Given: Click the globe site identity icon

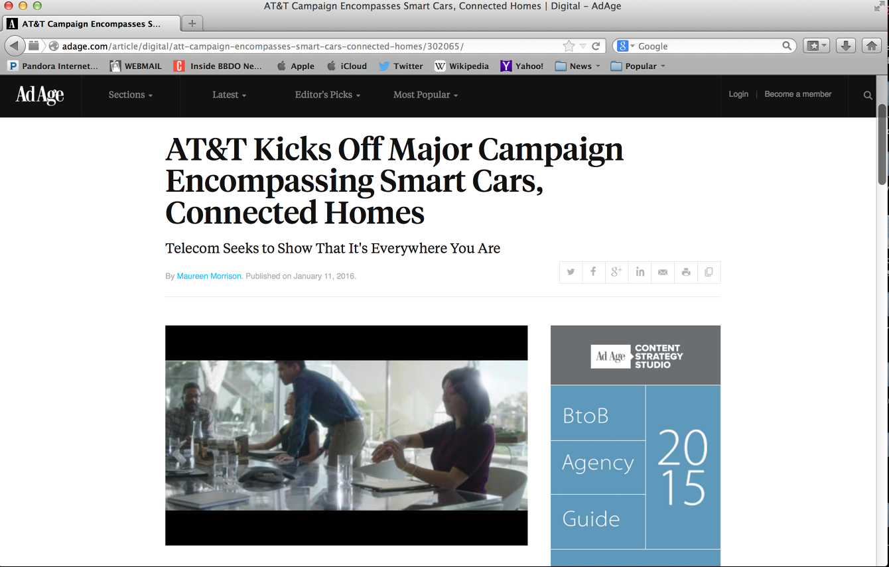Looking at the screenshot, I should [x=54, y=46].
